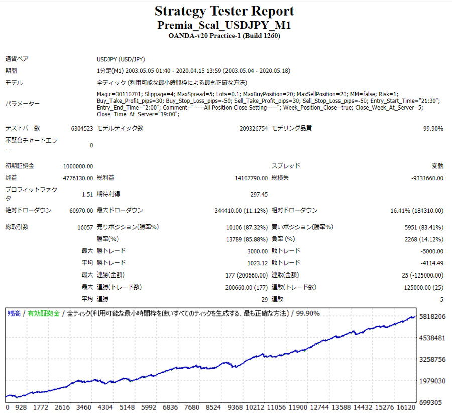Click chart y-axis label 3258756
Screen dimensions: 452x416
coord(432,359)
